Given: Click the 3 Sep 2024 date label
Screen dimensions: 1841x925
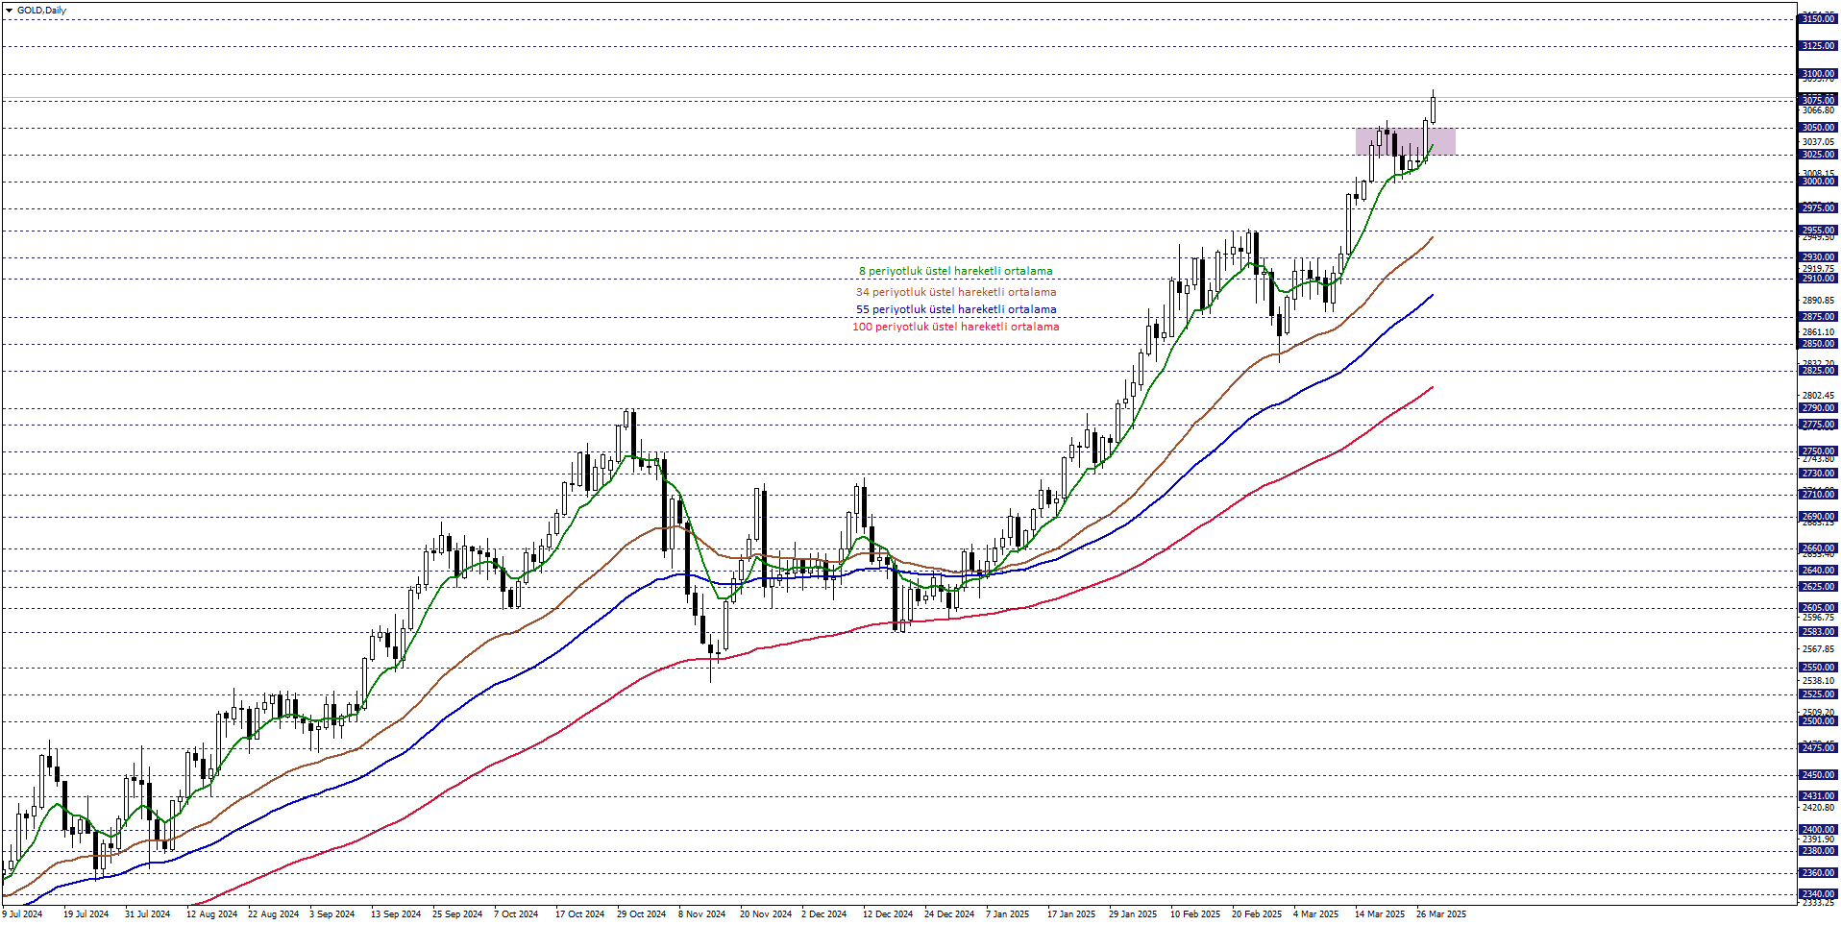Looking at the screenshot, I should point(332,914).
